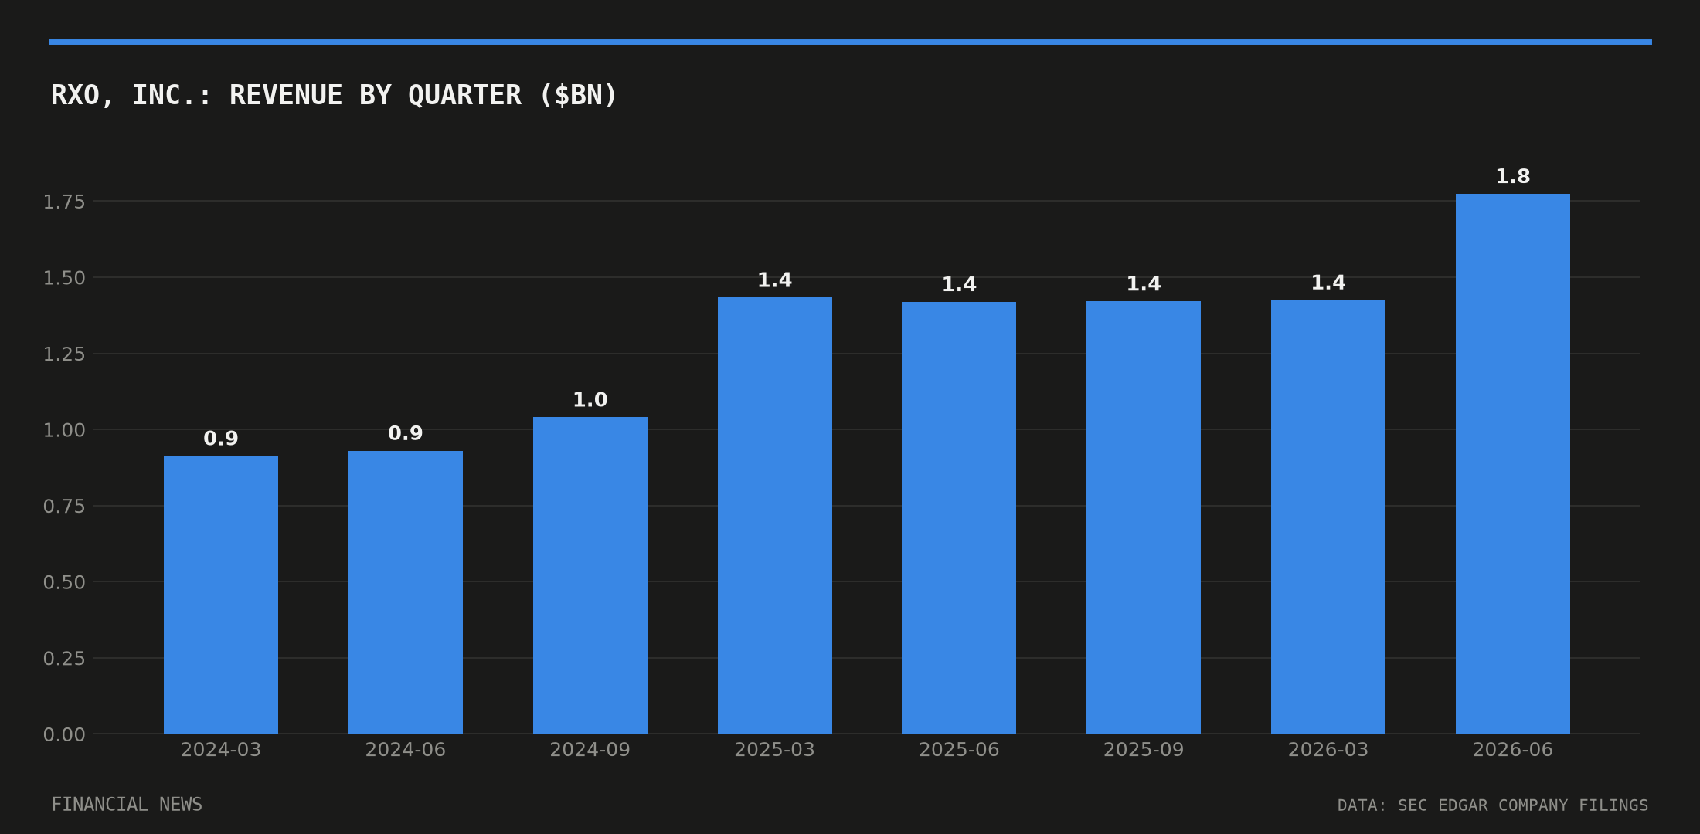Click the 1.4 value label above 2025-06
Image resolution: width=1700 pixels, height=834 pixels.
[959, 285]
